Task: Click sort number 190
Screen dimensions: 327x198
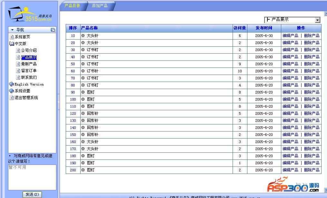Action: point(73,163)
